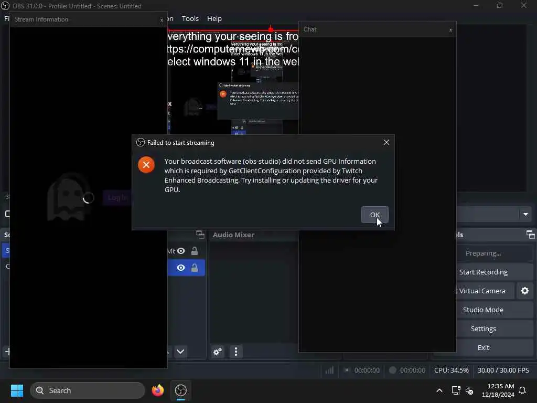Open Windows Start menu
537x403 pixels.
point(17,390)
